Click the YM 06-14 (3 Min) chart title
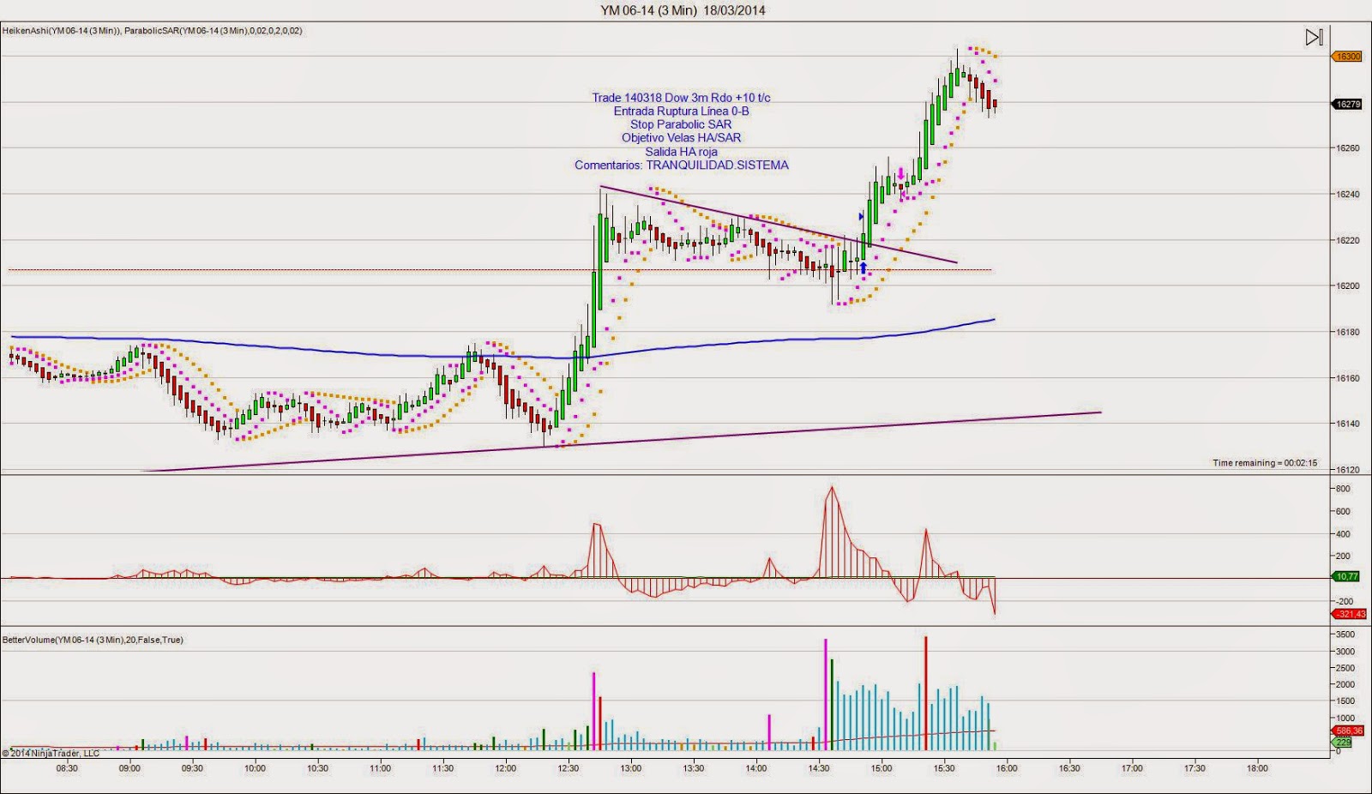 pyautogui.click(x=683, y=10)
